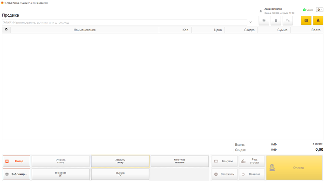This screenshot has width=326, height=181.
Task: Click the folder icon button in the toolbar
Action: pos(264,20)
